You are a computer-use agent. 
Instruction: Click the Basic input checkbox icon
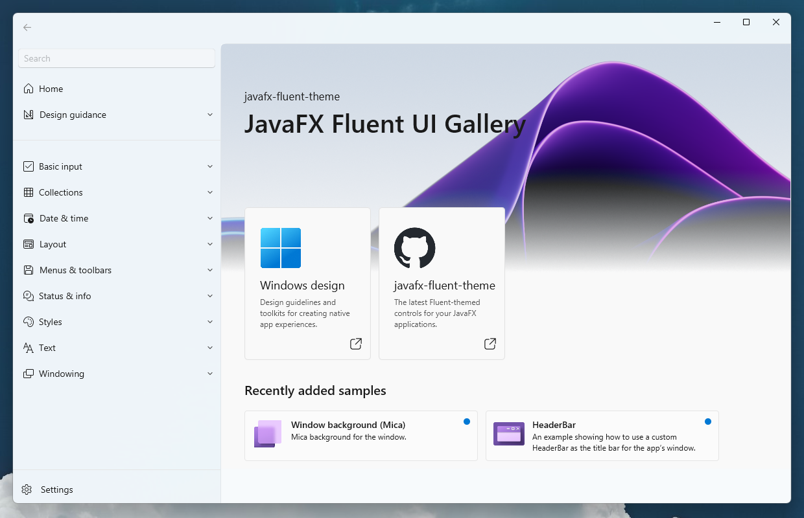[x=29, y=166]
